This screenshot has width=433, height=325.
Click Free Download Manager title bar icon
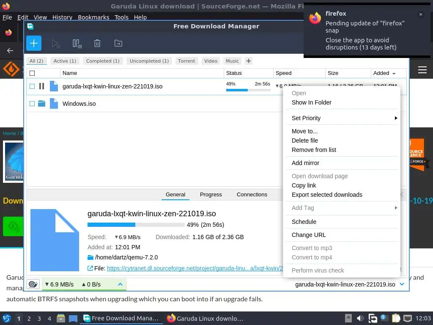30,26
